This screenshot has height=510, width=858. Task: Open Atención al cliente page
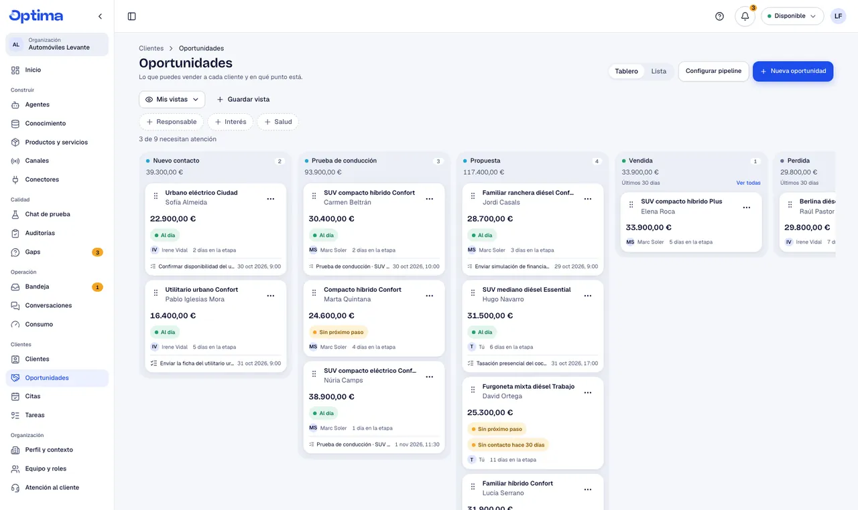57,487
